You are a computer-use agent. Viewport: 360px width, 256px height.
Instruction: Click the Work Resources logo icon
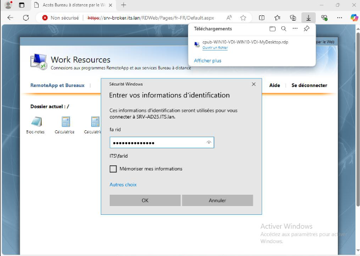39,62
